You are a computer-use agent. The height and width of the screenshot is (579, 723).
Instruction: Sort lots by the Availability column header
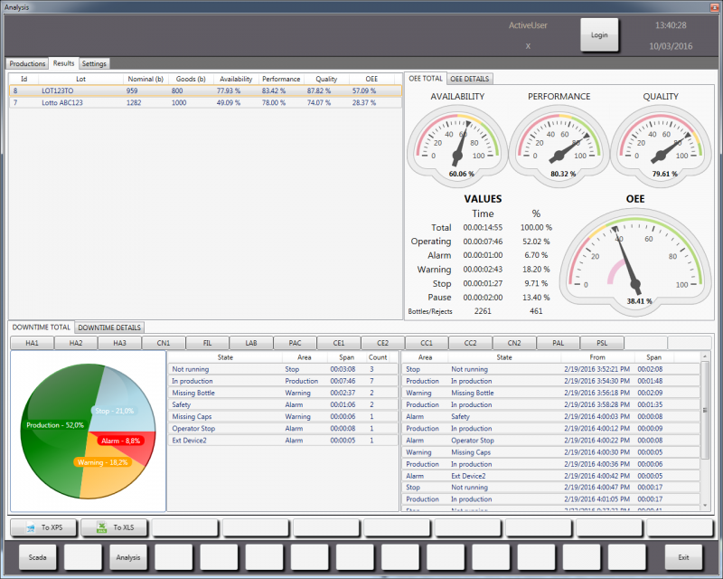click(x=236, y=80)
